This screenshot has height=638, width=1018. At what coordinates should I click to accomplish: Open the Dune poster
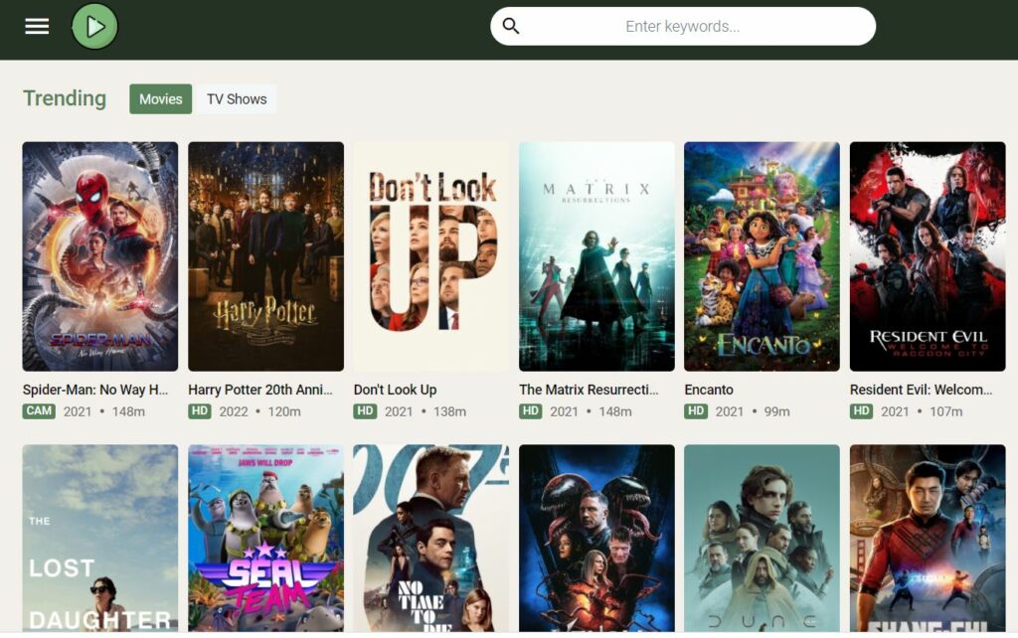762,538
